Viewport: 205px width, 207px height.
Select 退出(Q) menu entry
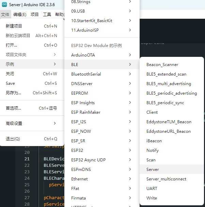32,139
